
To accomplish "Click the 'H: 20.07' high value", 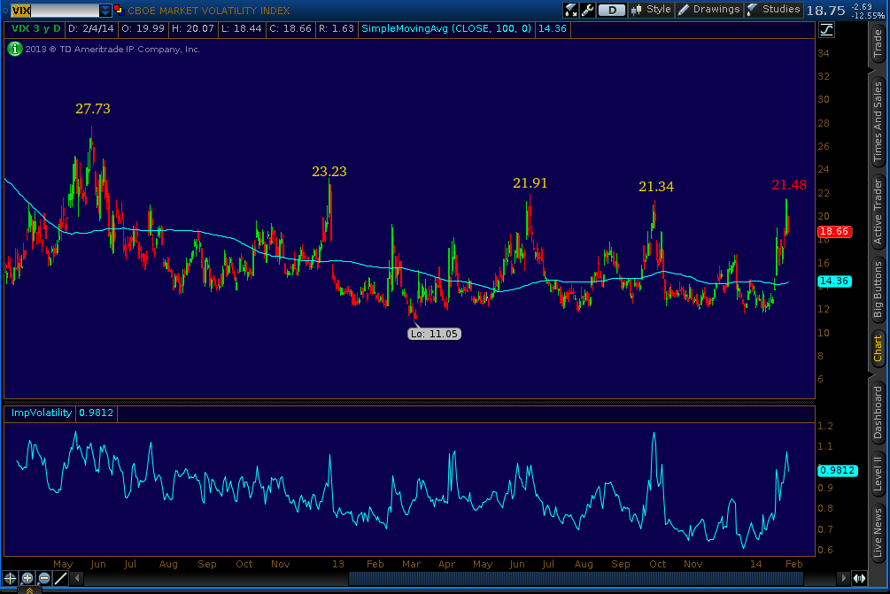I will (193, 28).
